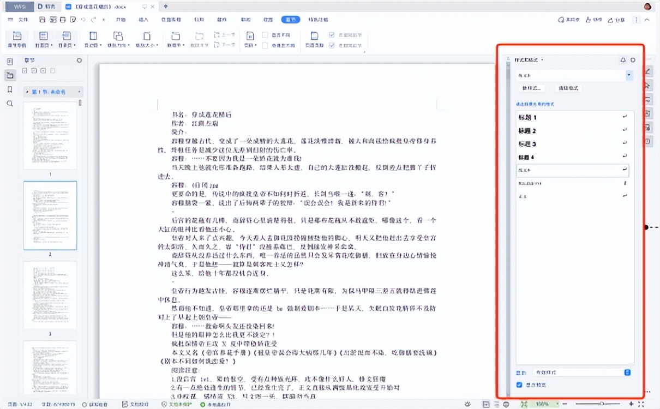Click the 清除格式 button
660x409 pixels.
568,88
